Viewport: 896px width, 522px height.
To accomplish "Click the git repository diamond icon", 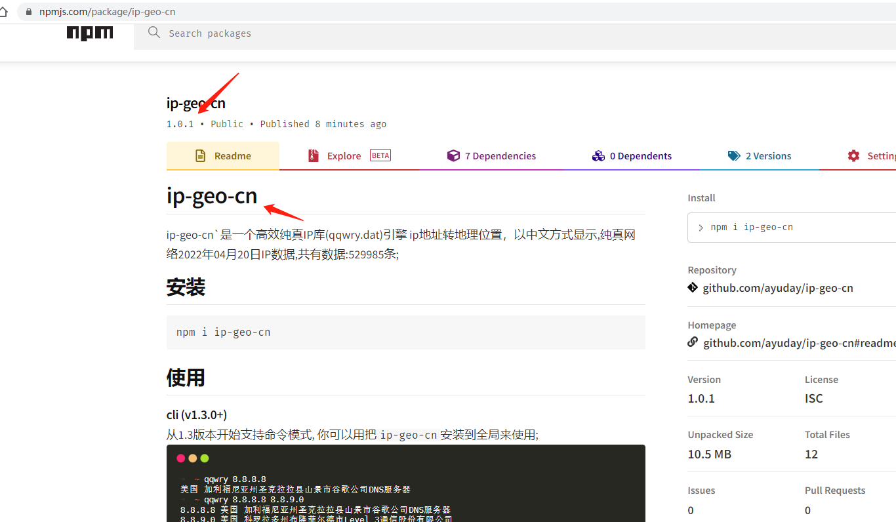I will (x=693, y=287).
